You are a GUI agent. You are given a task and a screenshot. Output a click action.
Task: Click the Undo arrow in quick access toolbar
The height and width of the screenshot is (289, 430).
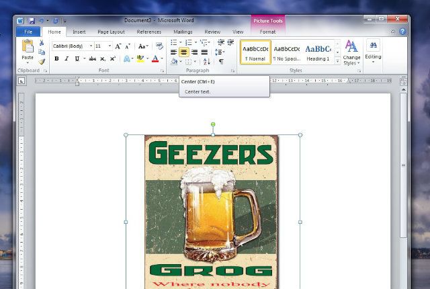(42, 21)
